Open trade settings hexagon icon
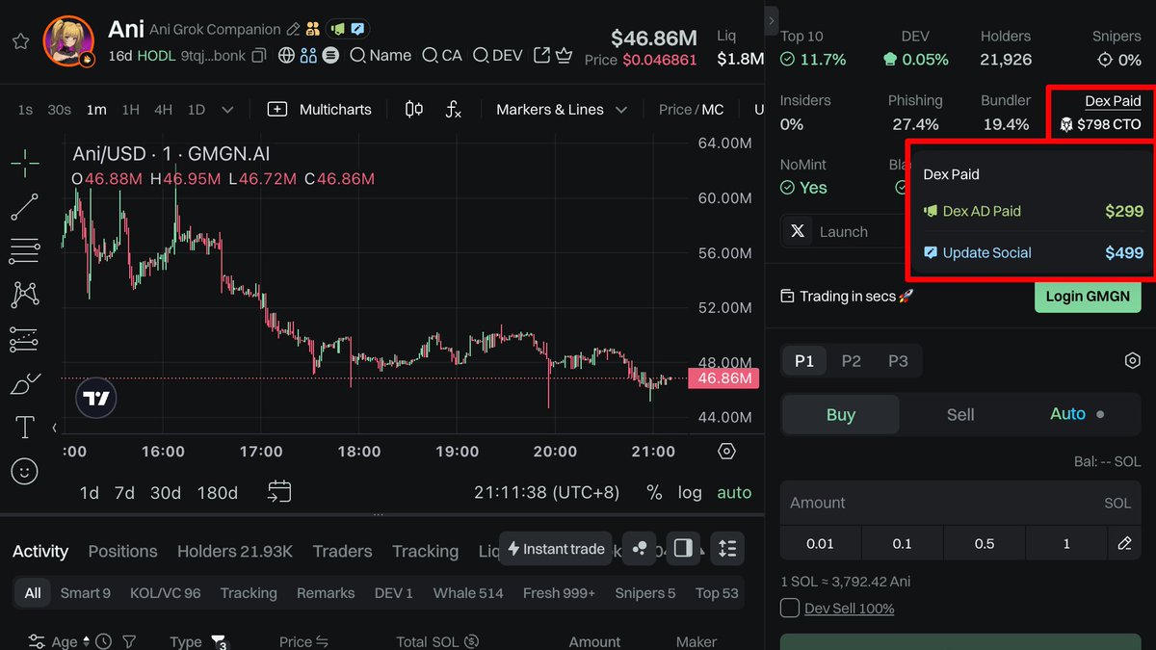Image resolution: width=1156 pixels, height=650 pixels. pyautogui.click(x=1133, y=361)
